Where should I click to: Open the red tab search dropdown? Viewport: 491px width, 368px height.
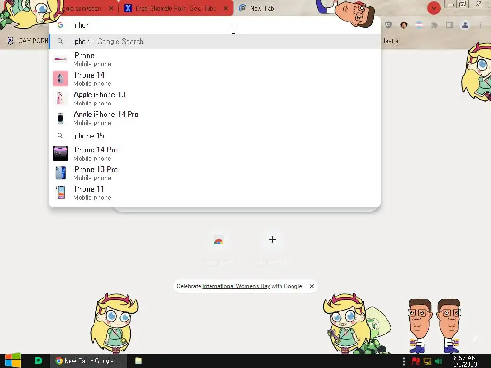[433, 8]
